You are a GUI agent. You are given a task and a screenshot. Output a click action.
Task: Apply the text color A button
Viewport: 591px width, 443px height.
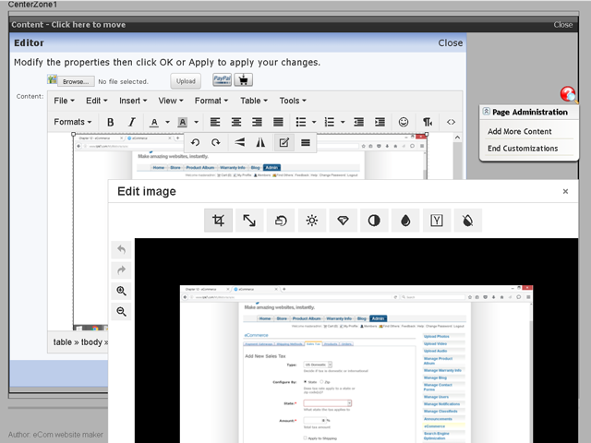154,122
